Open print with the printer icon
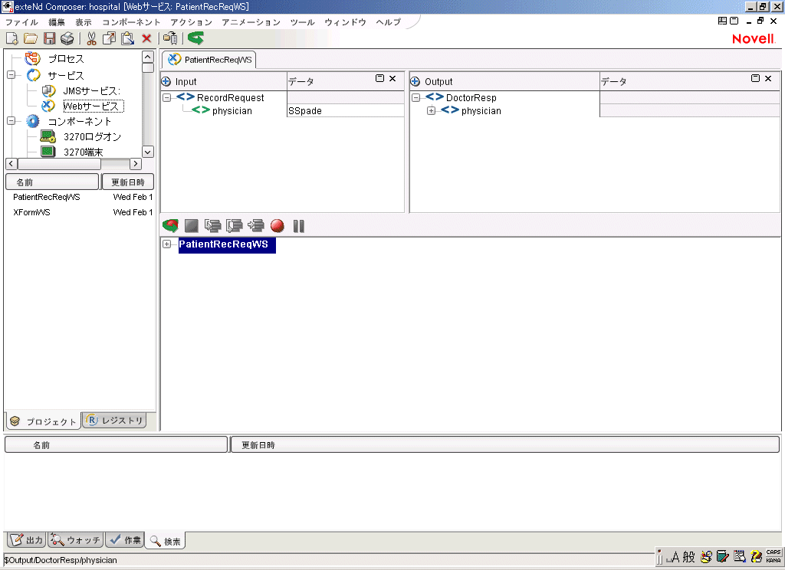The height and width of the screenshot is (570, 785). point(67,38)
